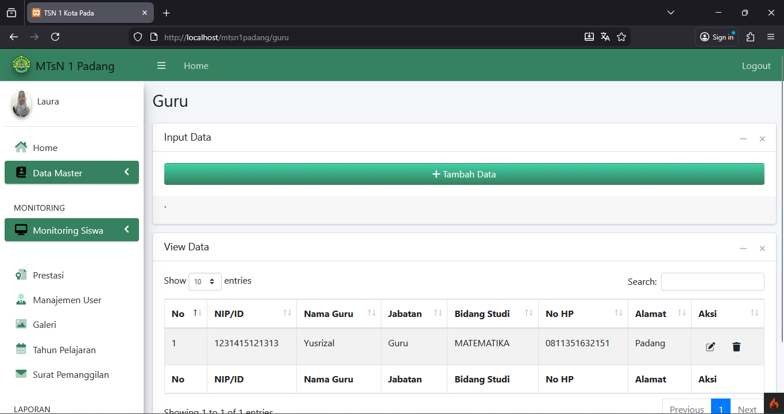Viewport: 784px width, 414px height.
Task: Open Tahun Pelajaran in the sidebar
Action: [x=64, y=350]
